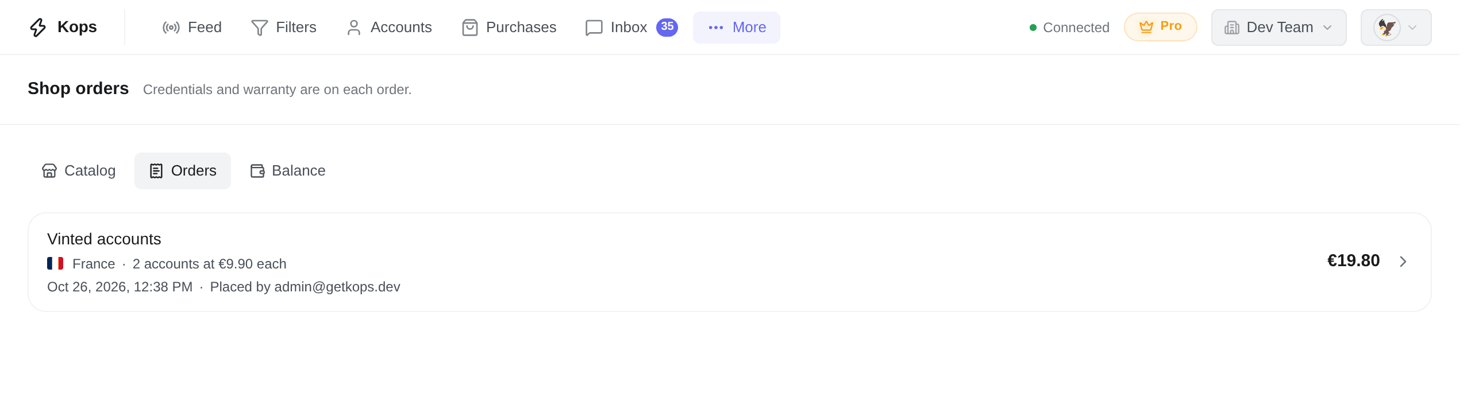The width and height of the screenshot is (1471, 413).
Task: Click the Feed broadcast icon
Action: point(171,28)
